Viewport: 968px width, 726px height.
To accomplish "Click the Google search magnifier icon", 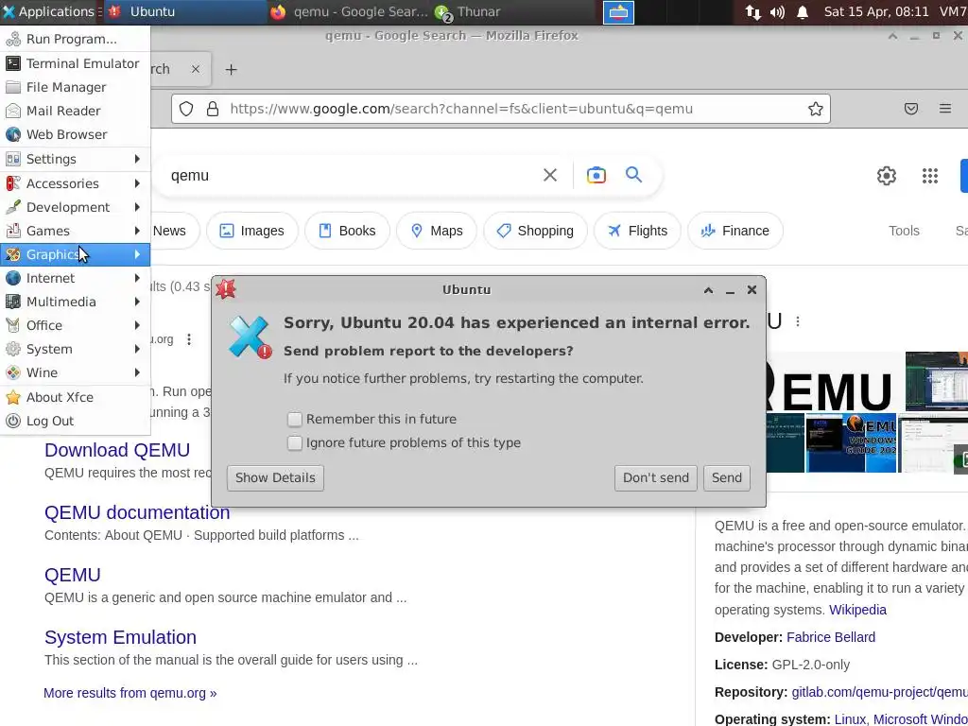I will point(633,175).
